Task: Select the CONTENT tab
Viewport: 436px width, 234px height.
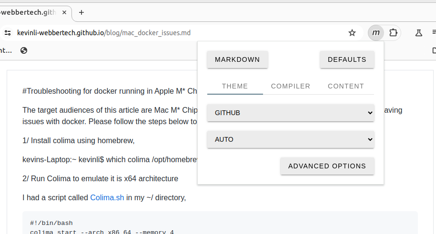Action: pos(346,86)
